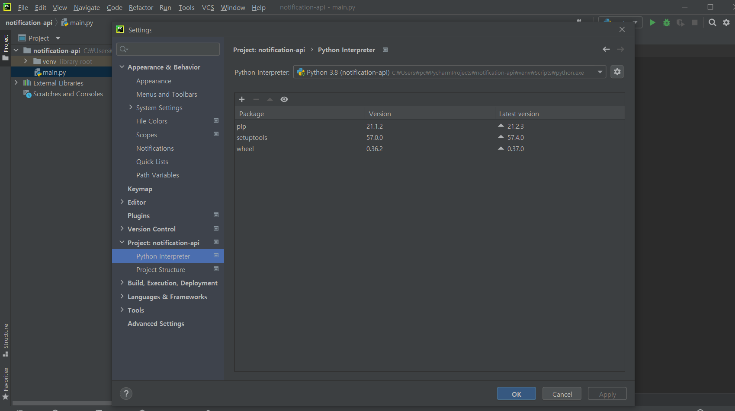The width and height of the screenshot is (735, 411).
Task: Click the Version column header
Action: tap(430, 114)
